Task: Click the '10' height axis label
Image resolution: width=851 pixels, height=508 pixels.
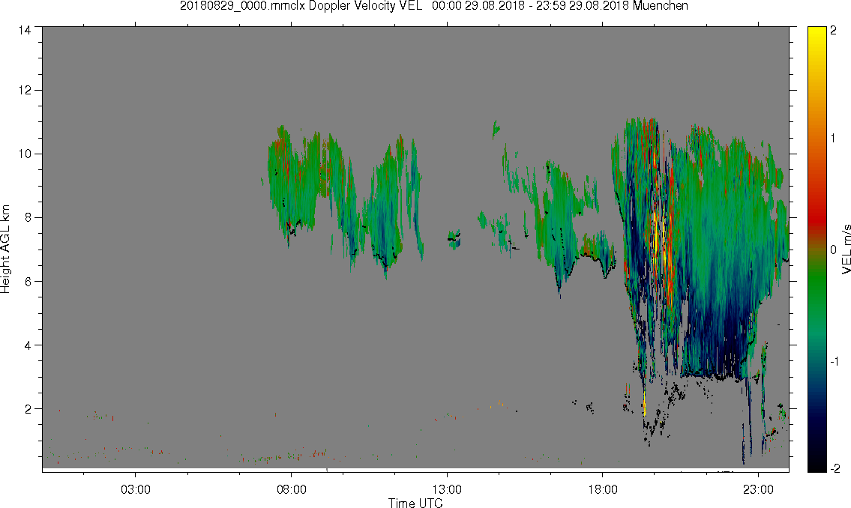Action: click(x=25, y=154)
